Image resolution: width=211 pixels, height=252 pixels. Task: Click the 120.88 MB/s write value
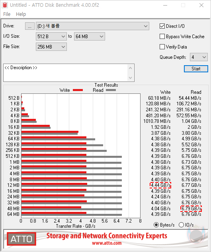pyautogui.click(x=158, y=104)
